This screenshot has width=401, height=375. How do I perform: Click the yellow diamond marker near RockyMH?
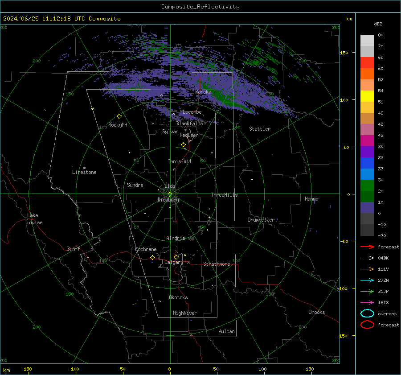[x=119, y=116]
